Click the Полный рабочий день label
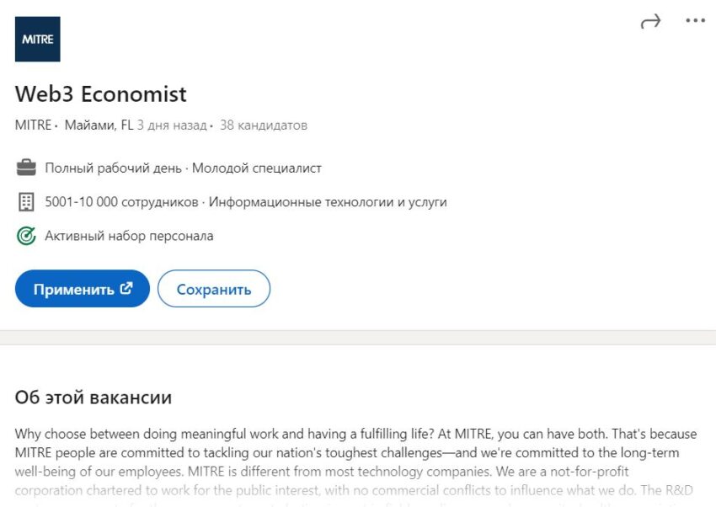Image resolution: width=716 pixels, height=507 pixels. [113, 168]
